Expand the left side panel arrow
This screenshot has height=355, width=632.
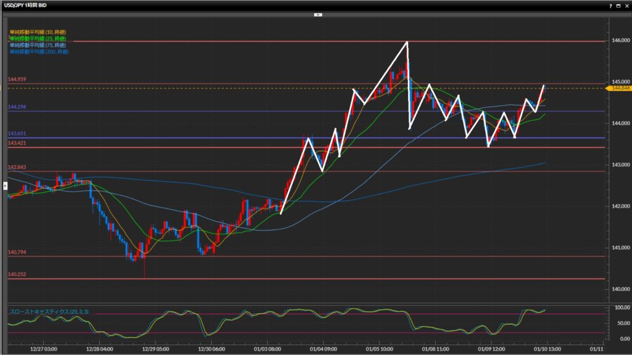[x=5, y=184]
